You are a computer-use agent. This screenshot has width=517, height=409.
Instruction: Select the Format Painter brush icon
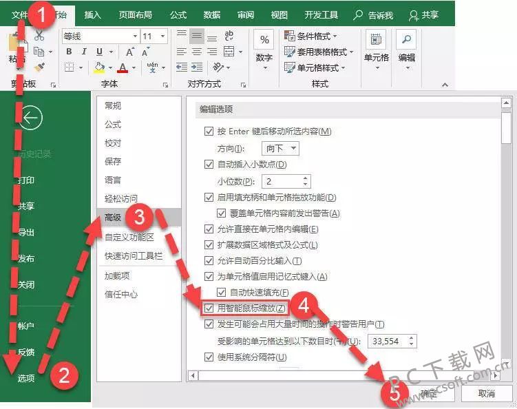[x=39, y=67]
